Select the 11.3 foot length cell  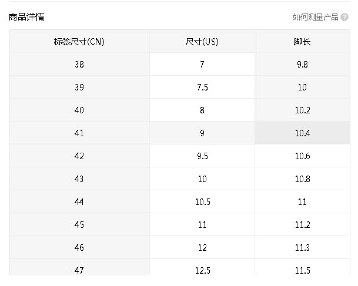pyautogui.click(x=302, y=248)
